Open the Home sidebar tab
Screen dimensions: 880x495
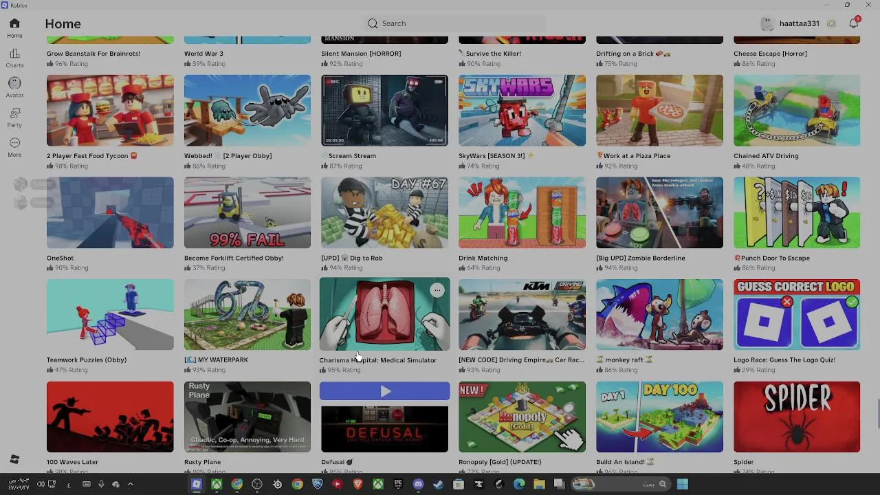(x=14, y=28)
